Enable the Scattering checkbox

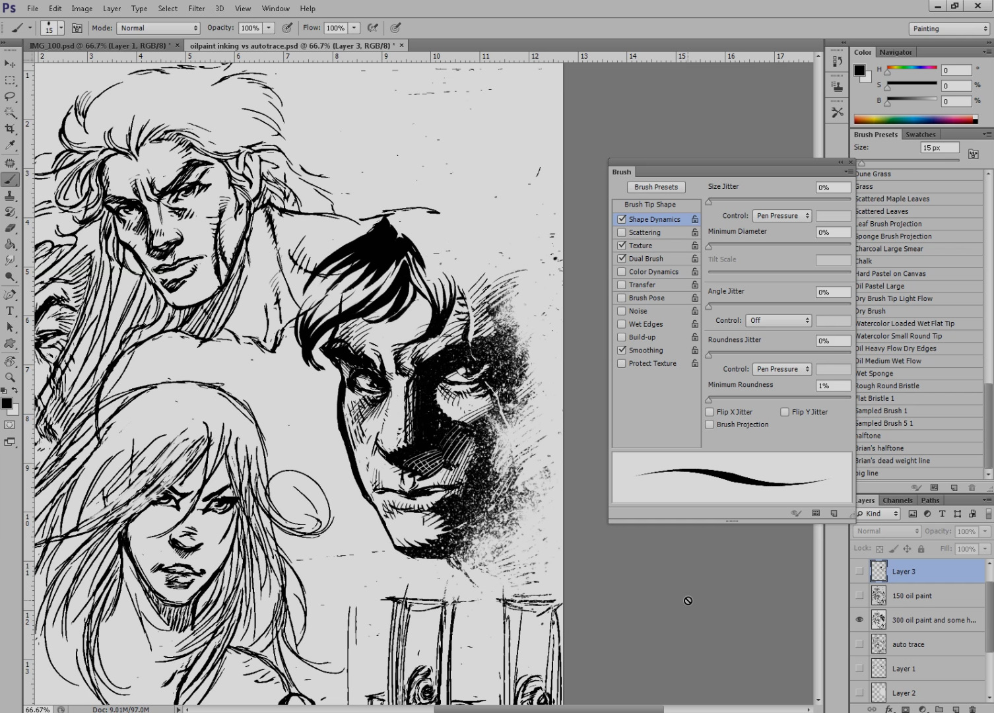click(621, 232)
